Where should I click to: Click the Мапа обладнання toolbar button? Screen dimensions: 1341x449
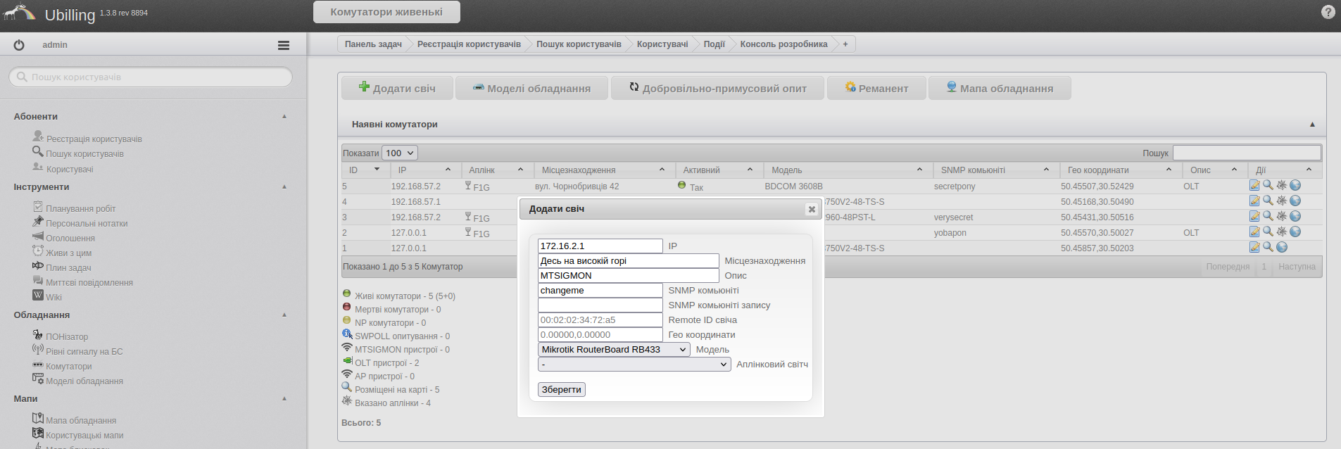1000,89
